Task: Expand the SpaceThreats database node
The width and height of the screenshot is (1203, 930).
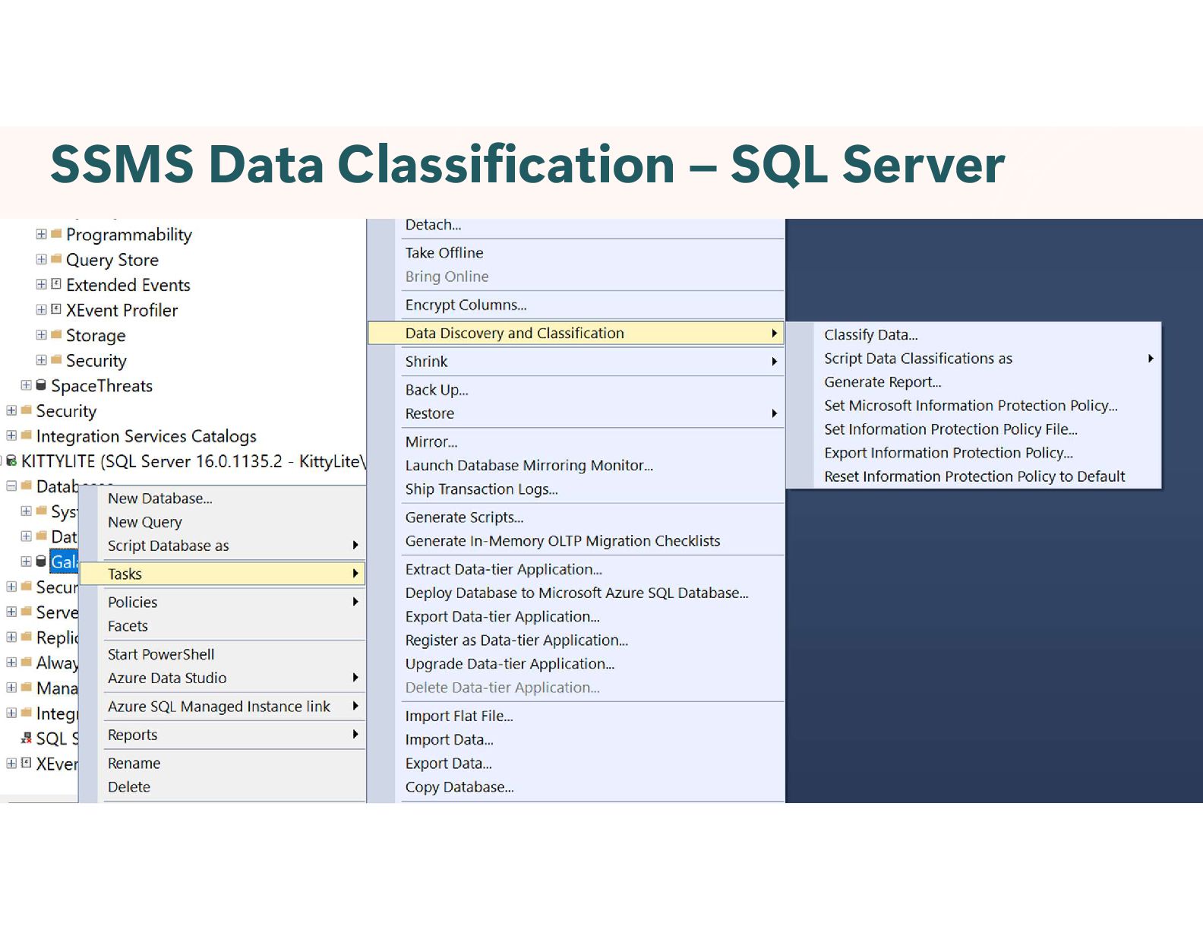Action: pos(26,385)
